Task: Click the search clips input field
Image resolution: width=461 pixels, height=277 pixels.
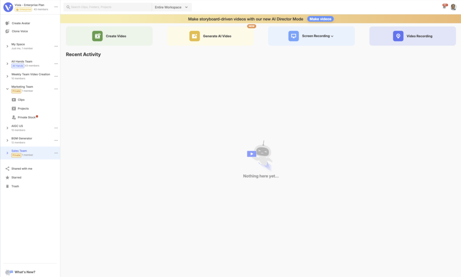Action: [x=108, y=7]
